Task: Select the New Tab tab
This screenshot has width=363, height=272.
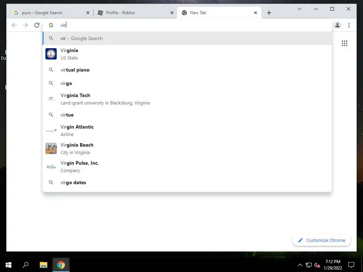Action: tap(219, 13)
